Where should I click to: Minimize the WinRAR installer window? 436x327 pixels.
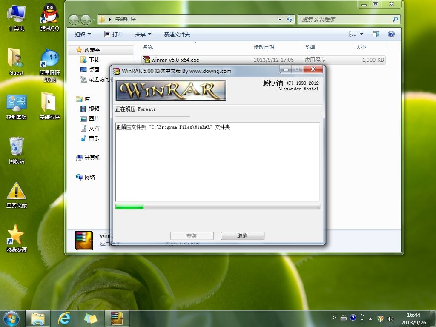tap(286, 69)
